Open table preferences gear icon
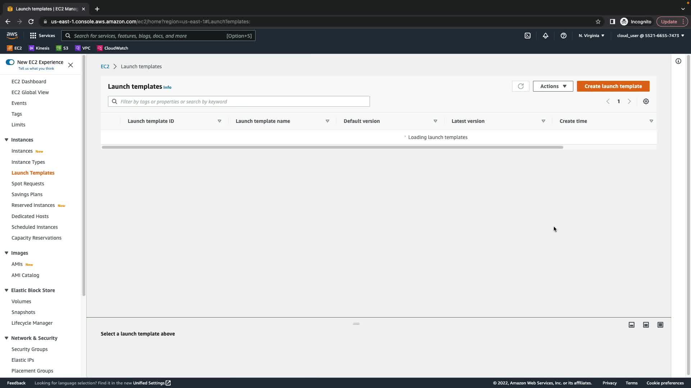 pyautogui.click(x=646, y=102)
